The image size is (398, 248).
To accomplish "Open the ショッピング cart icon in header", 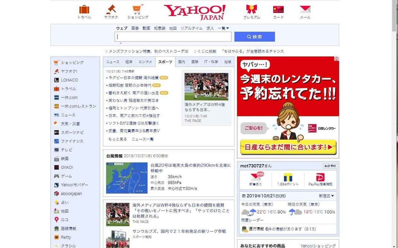I will click(x=138, y=9).
